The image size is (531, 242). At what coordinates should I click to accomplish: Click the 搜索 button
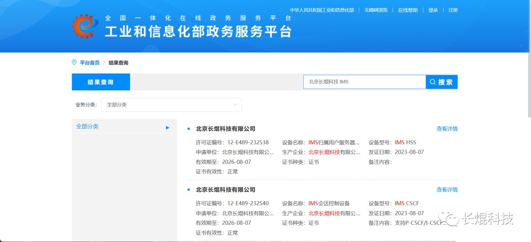pyautogui.click(x=442, y=82)
